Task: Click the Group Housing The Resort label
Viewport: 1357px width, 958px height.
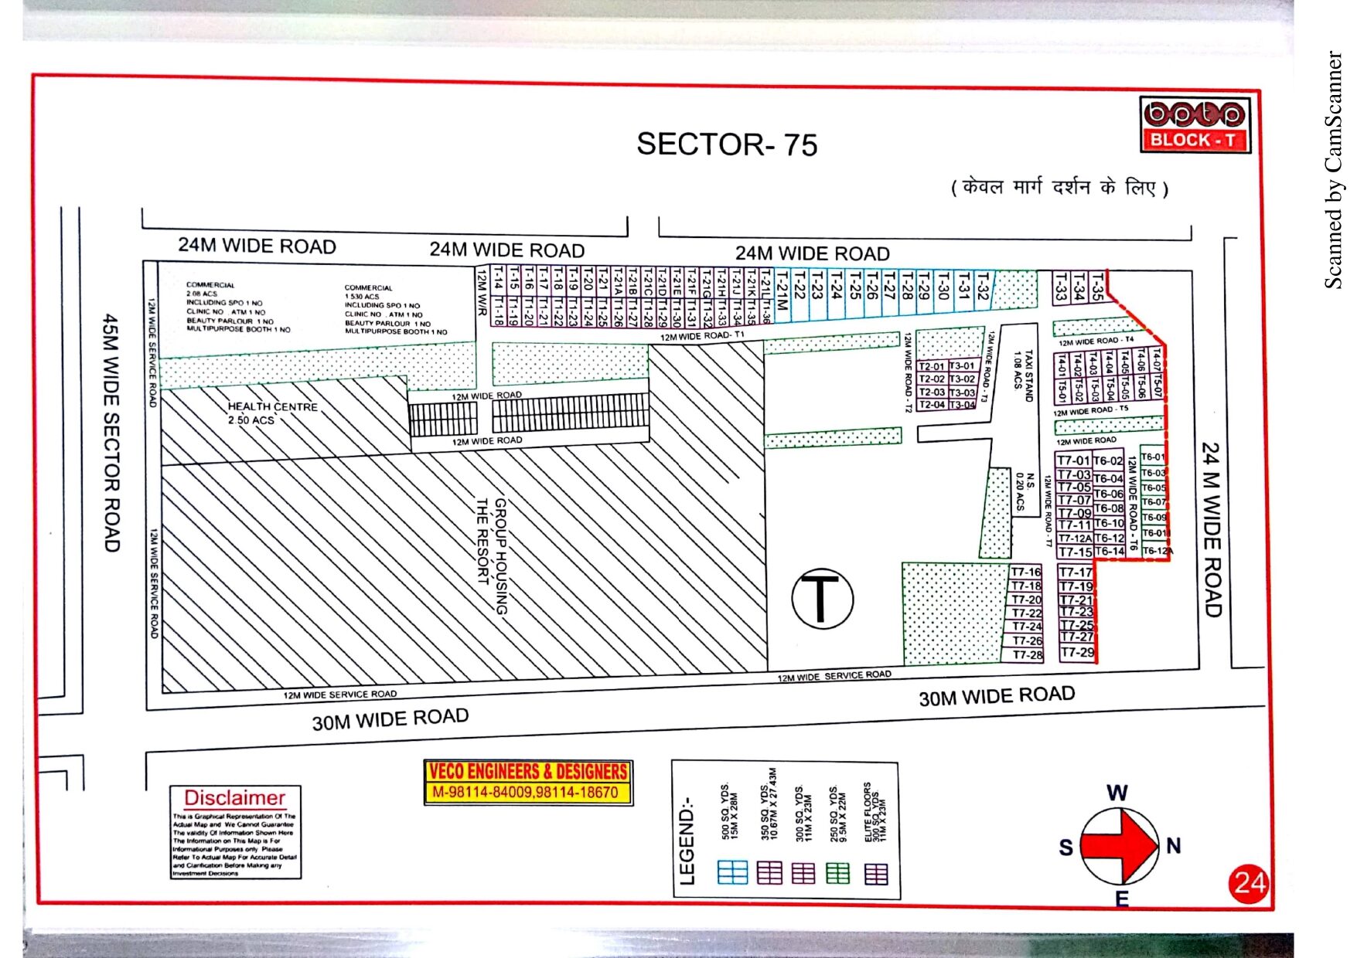Action: pyautogui.click(x=492, y=556)
